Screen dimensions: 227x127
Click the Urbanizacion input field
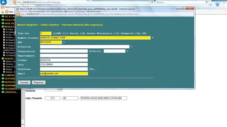pos(64,51)
